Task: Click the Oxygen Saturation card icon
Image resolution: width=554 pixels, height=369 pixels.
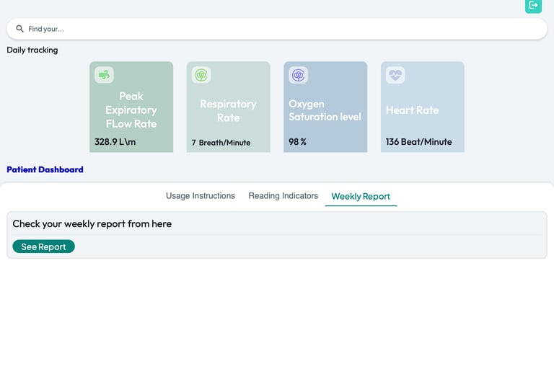Action: (x=298, y=75)
